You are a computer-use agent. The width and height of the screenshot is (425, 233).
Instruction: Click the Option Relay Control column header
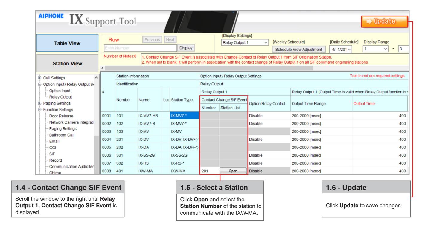[269, 103]
